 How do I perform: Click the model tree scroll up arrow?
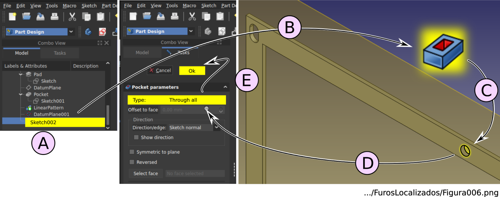click(x=108, y=63)
